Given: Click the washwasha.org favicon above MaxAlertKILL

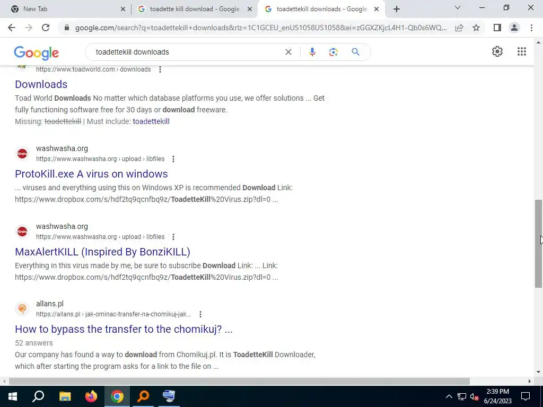Looking at the screenshot, I should [x=22, y=231].
